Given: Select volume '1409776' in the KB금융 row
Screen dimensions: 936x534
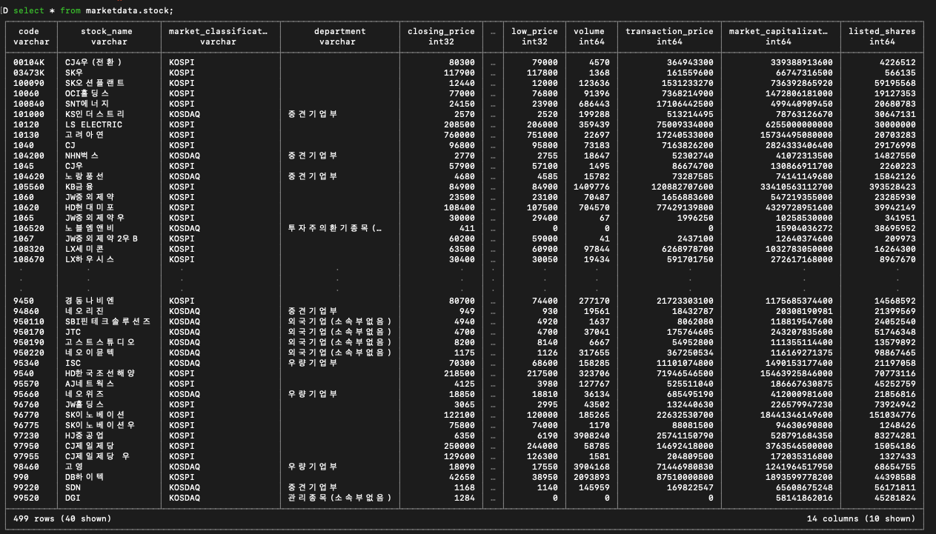Looking at the screenshot, I should tap(591, 187).
